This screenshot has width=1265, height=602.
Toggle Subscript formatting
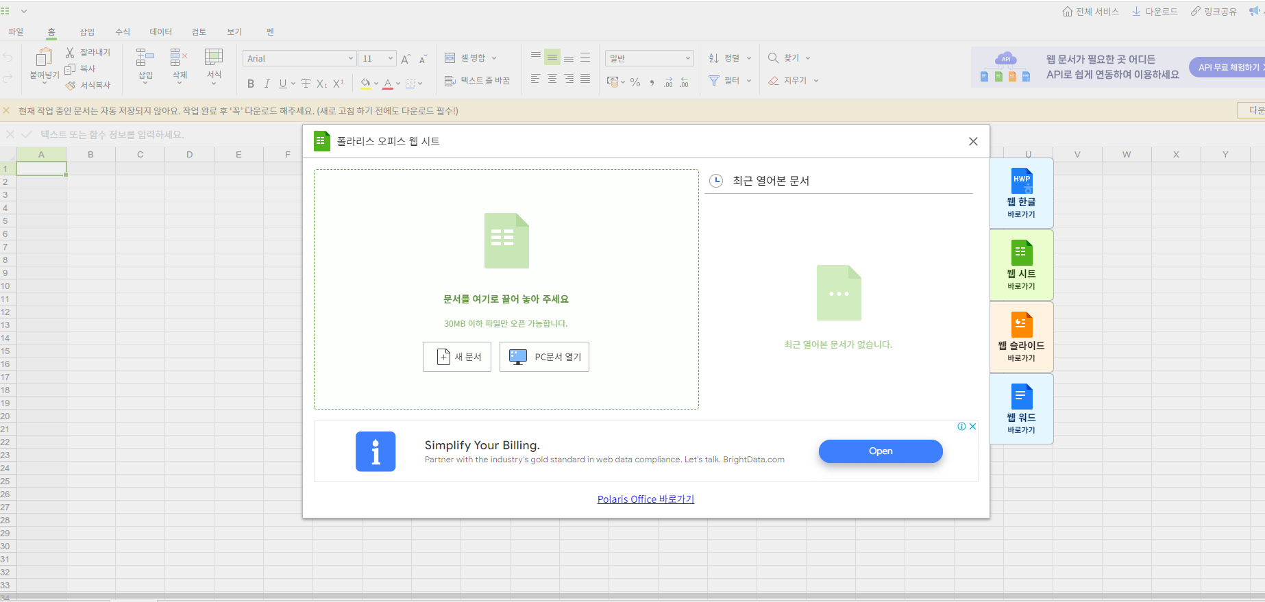[321, 84]
